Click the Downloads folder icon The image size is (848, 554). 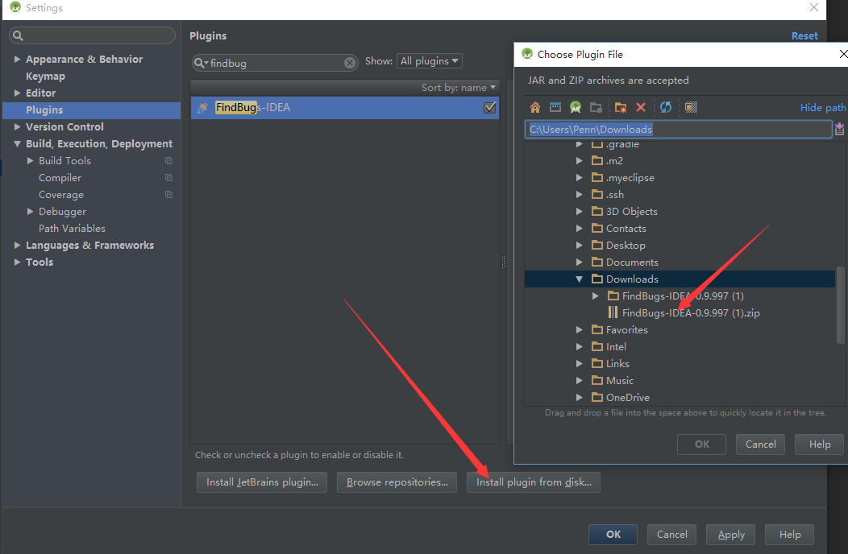pos(597,279)
